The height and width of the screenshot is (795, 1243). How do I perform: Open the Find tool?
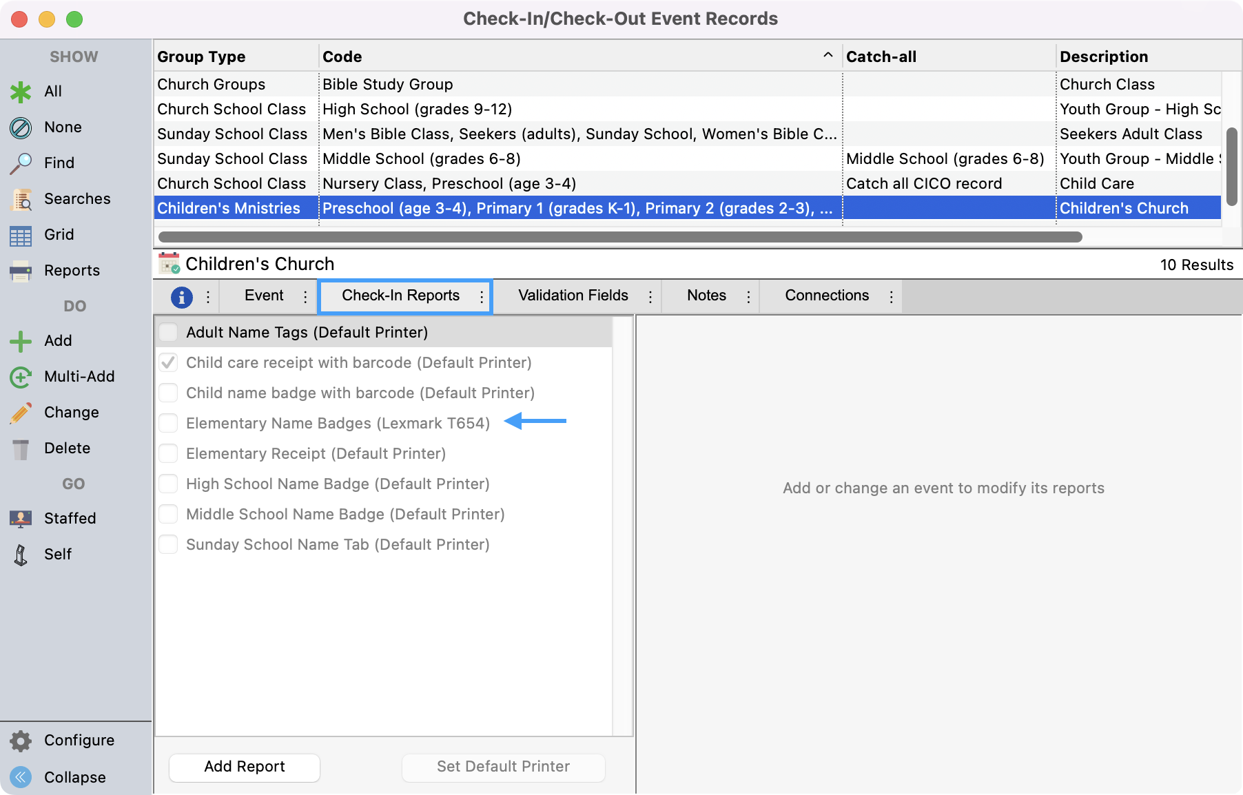[x=59, y=163]
